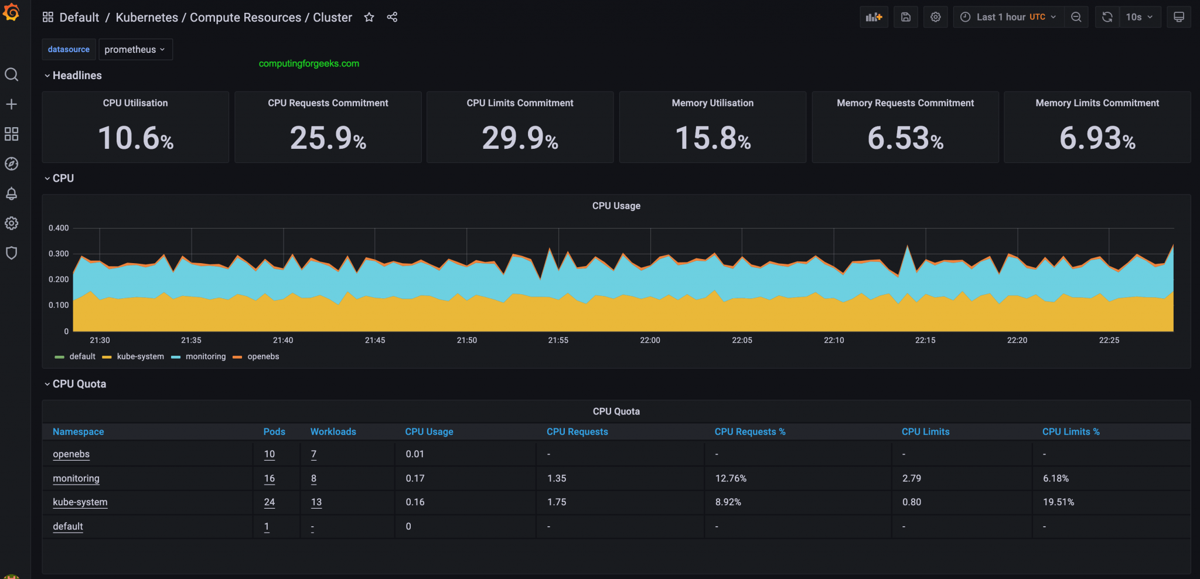The height and width of the screenshot is (579, 1200).
Task: Open the Last 1 hour time picker
Action: 1007,16
